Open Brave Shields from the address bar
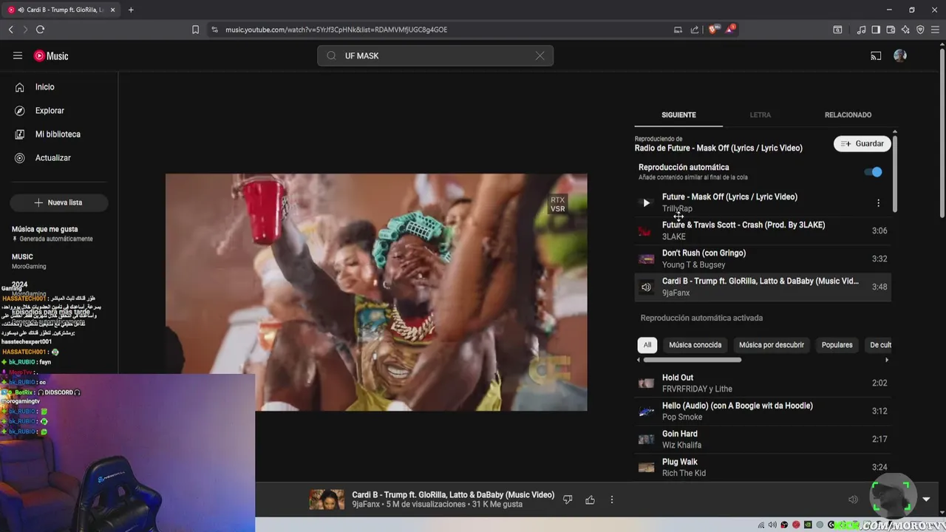This screenshot has height=532, width=946. 713,30
